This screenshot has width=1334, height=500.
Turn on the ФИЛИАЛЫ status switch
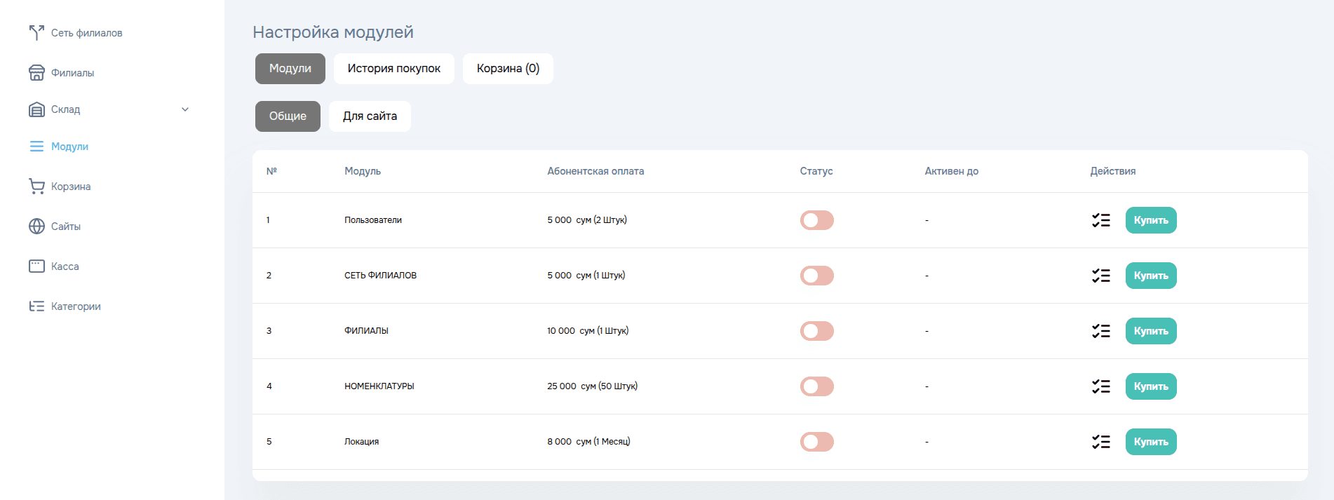coord(816,331)
